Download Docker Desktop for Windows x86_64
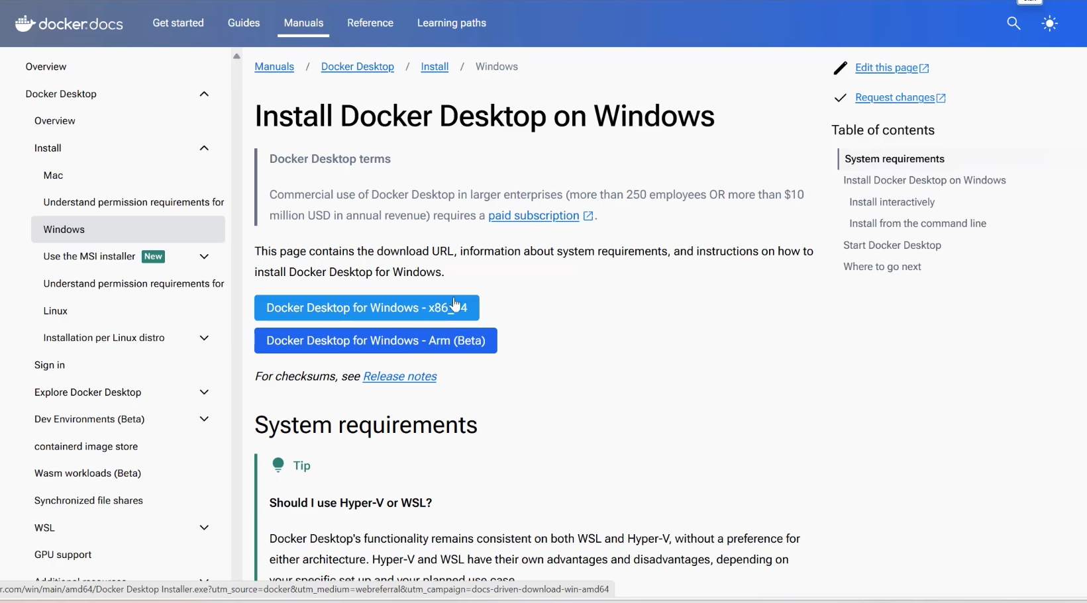The image size is (1087, 603). pos(367,308)
